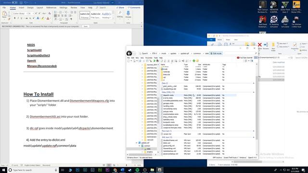Click the font color red A button
Screen dimensions: 308x173
(48, 18)
